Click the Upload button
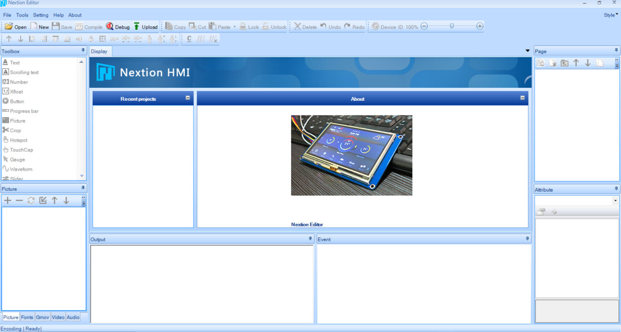 146,27
